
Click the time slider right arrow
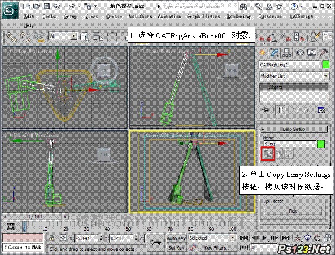[x=64, y=217]
